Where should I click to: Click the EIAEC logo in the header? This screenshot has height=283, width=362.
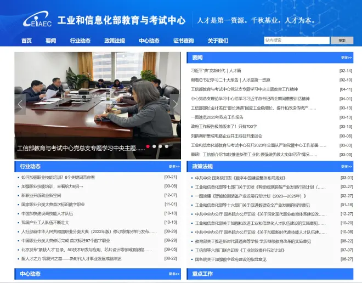(37, 20)
